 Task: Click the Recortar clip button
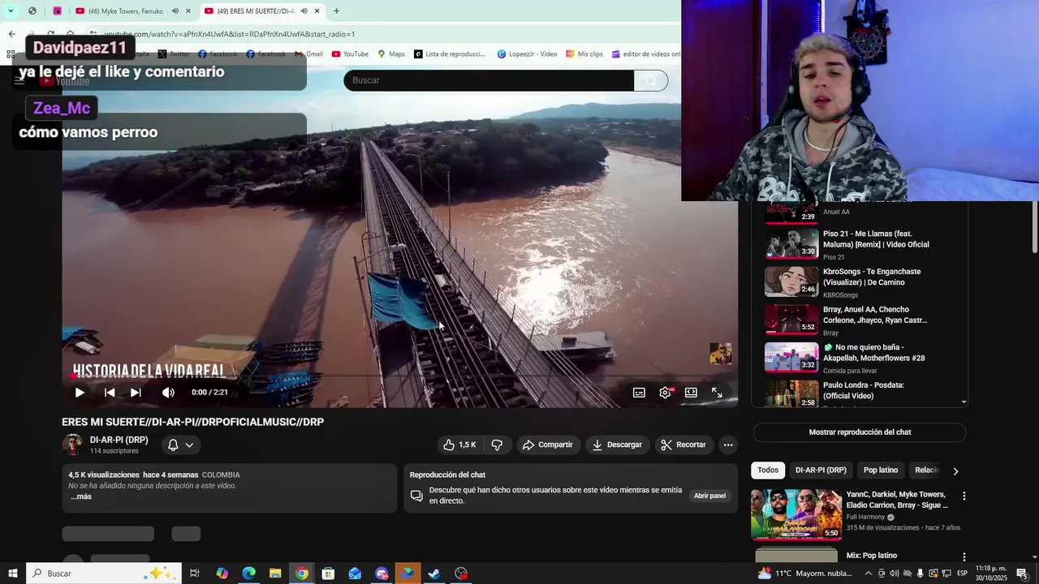tap(683, 444)
